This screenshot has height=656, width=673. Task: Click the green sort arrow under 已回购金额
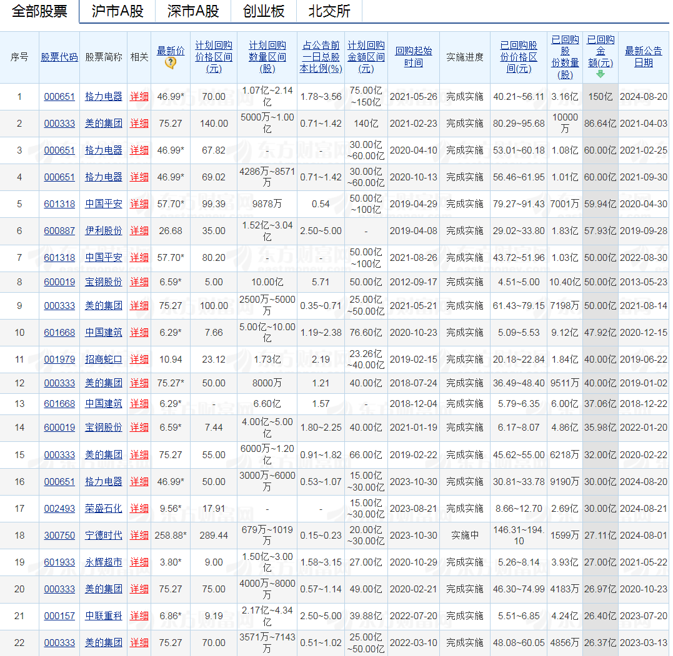point(600,72)
